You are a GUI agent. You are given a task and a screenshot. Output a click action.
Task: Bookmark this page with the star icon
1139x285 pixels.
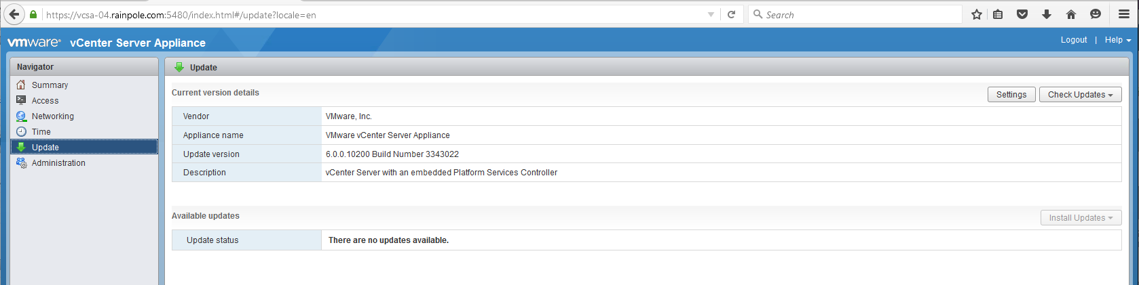976,14
